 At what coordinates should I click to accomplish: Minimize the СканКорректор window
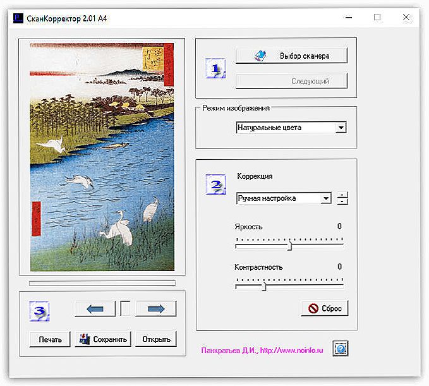pyautogui.click(x=349, y=18)
